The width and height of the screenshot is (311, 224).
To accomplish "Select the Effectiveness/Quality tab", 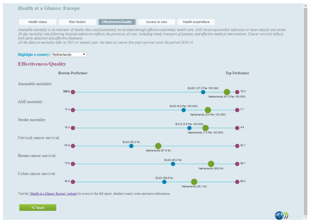I will [x=117, y=22].
